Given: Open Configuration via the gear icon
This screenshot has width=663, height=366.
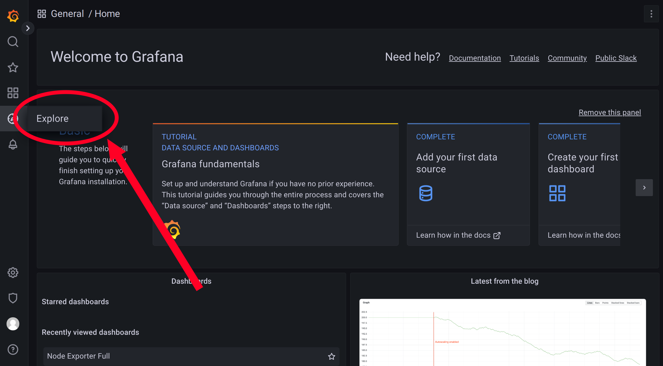Looking at the screenshot, I should coord(13,272).
